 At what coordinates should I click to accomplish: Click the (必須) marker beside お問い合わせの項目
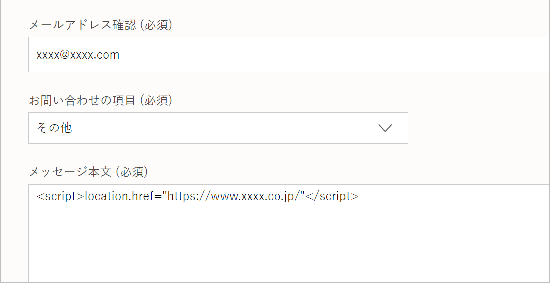(x=156, y=101)
